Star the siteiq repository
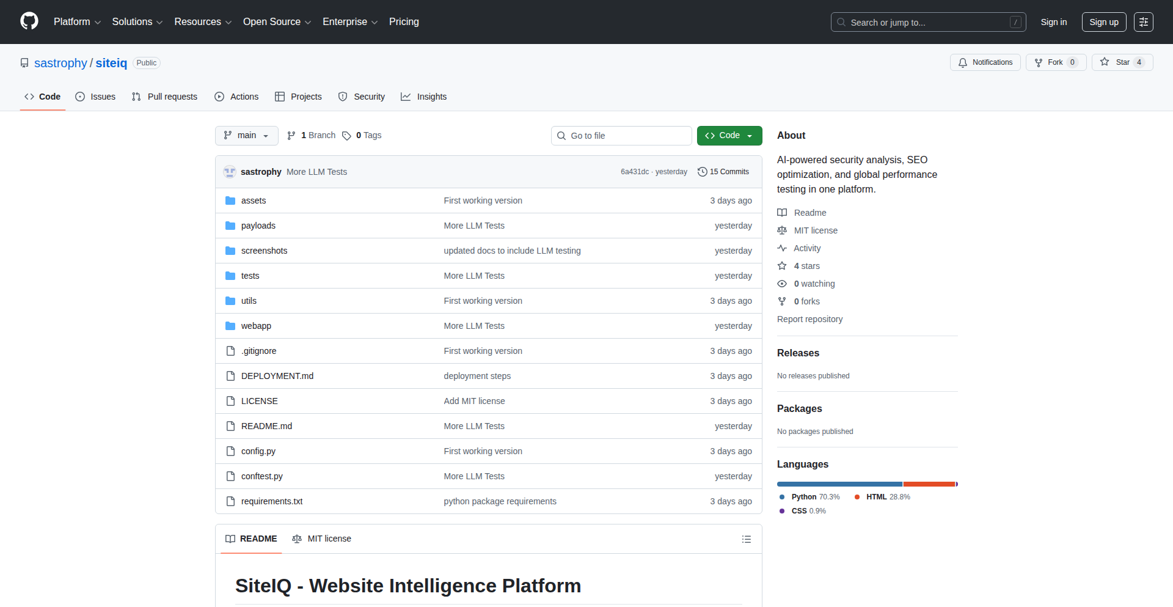The height and width of the screenshot is (607, 1173). coord(1122,62)
